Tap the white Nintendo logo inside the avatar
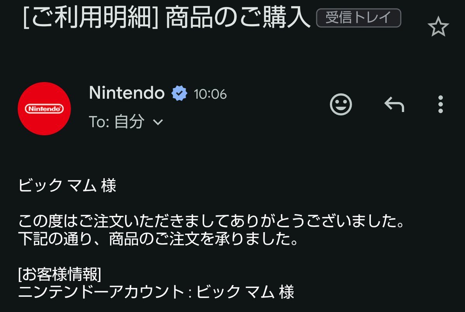The width and height of the screenshot is (465, 312). coord(44,109)
